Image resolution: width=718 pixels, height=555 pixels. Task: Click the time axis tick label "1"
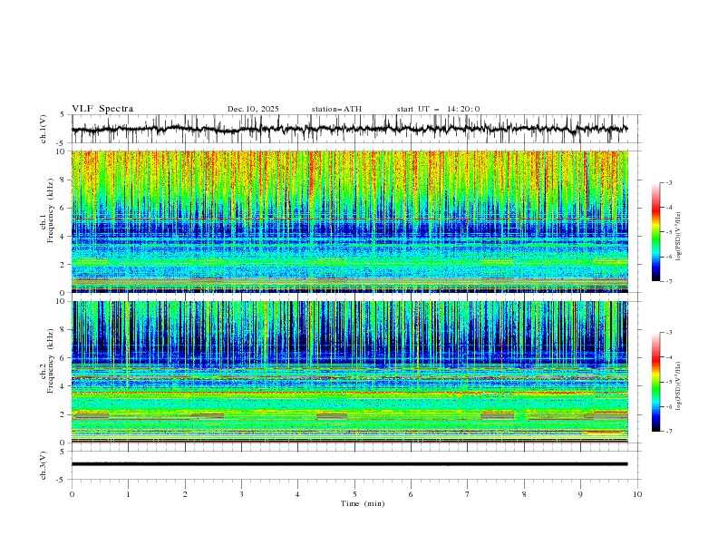[x=129, y=494]
